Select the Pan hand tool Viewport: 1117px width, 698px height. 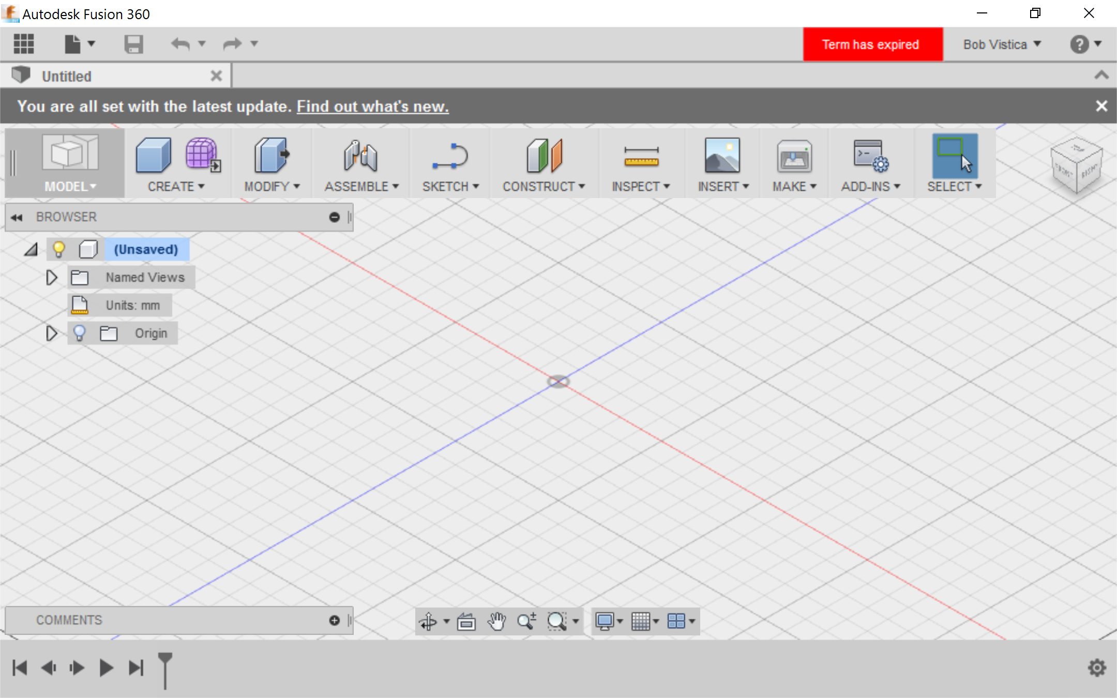[x=496, y=621]
